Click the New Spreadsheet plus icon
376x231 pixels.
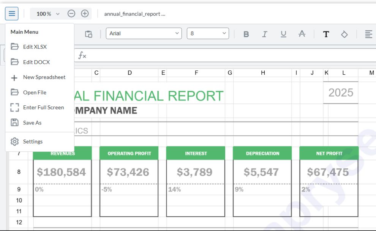point(14,78)
